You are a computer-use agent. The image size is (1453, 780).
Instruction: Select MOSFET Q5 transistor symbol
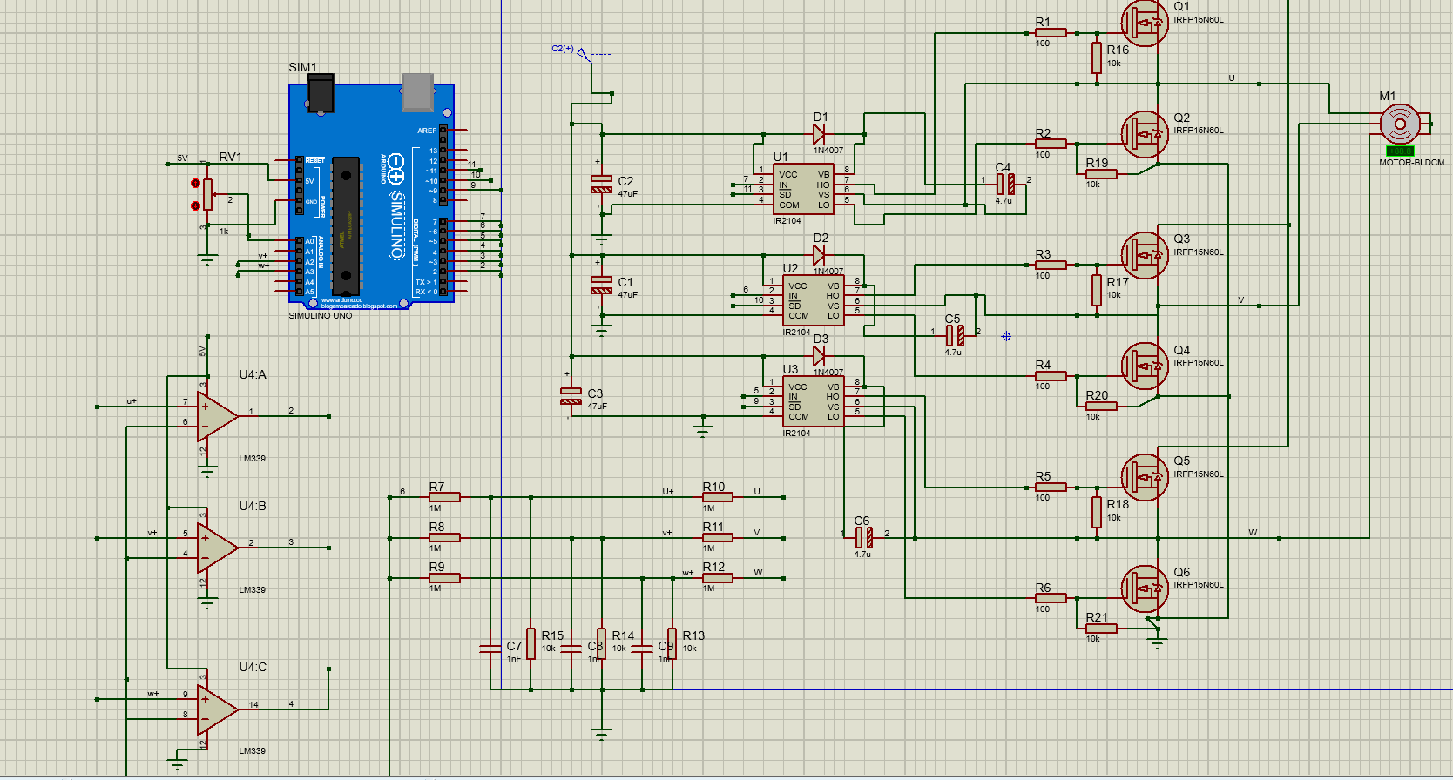pyautogui.click(x=1145, y=477)
